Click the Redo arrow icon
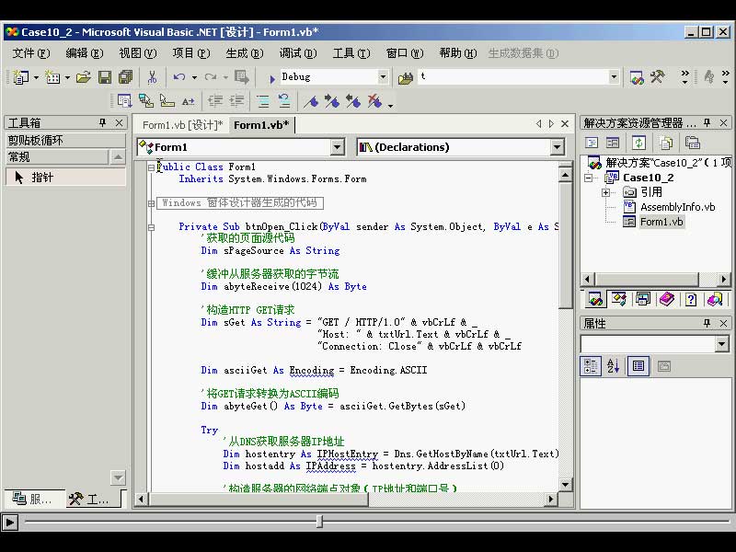The width and height of the screenshot is (736, 552). (211, 77)
